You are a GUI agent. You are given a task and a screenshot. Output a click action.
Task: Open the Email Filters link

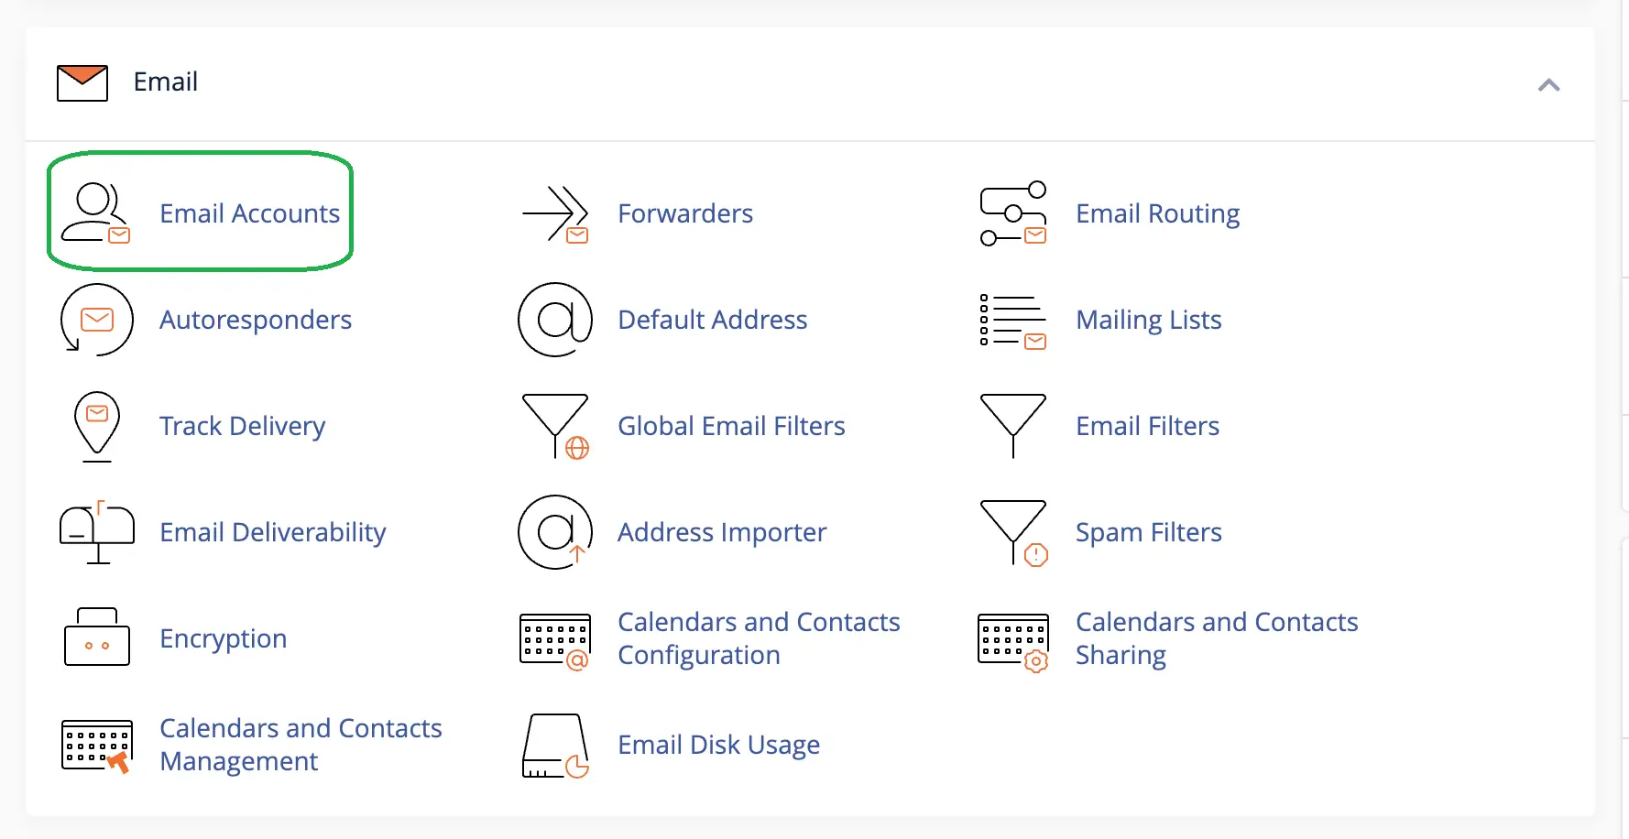pos(1147,426)
